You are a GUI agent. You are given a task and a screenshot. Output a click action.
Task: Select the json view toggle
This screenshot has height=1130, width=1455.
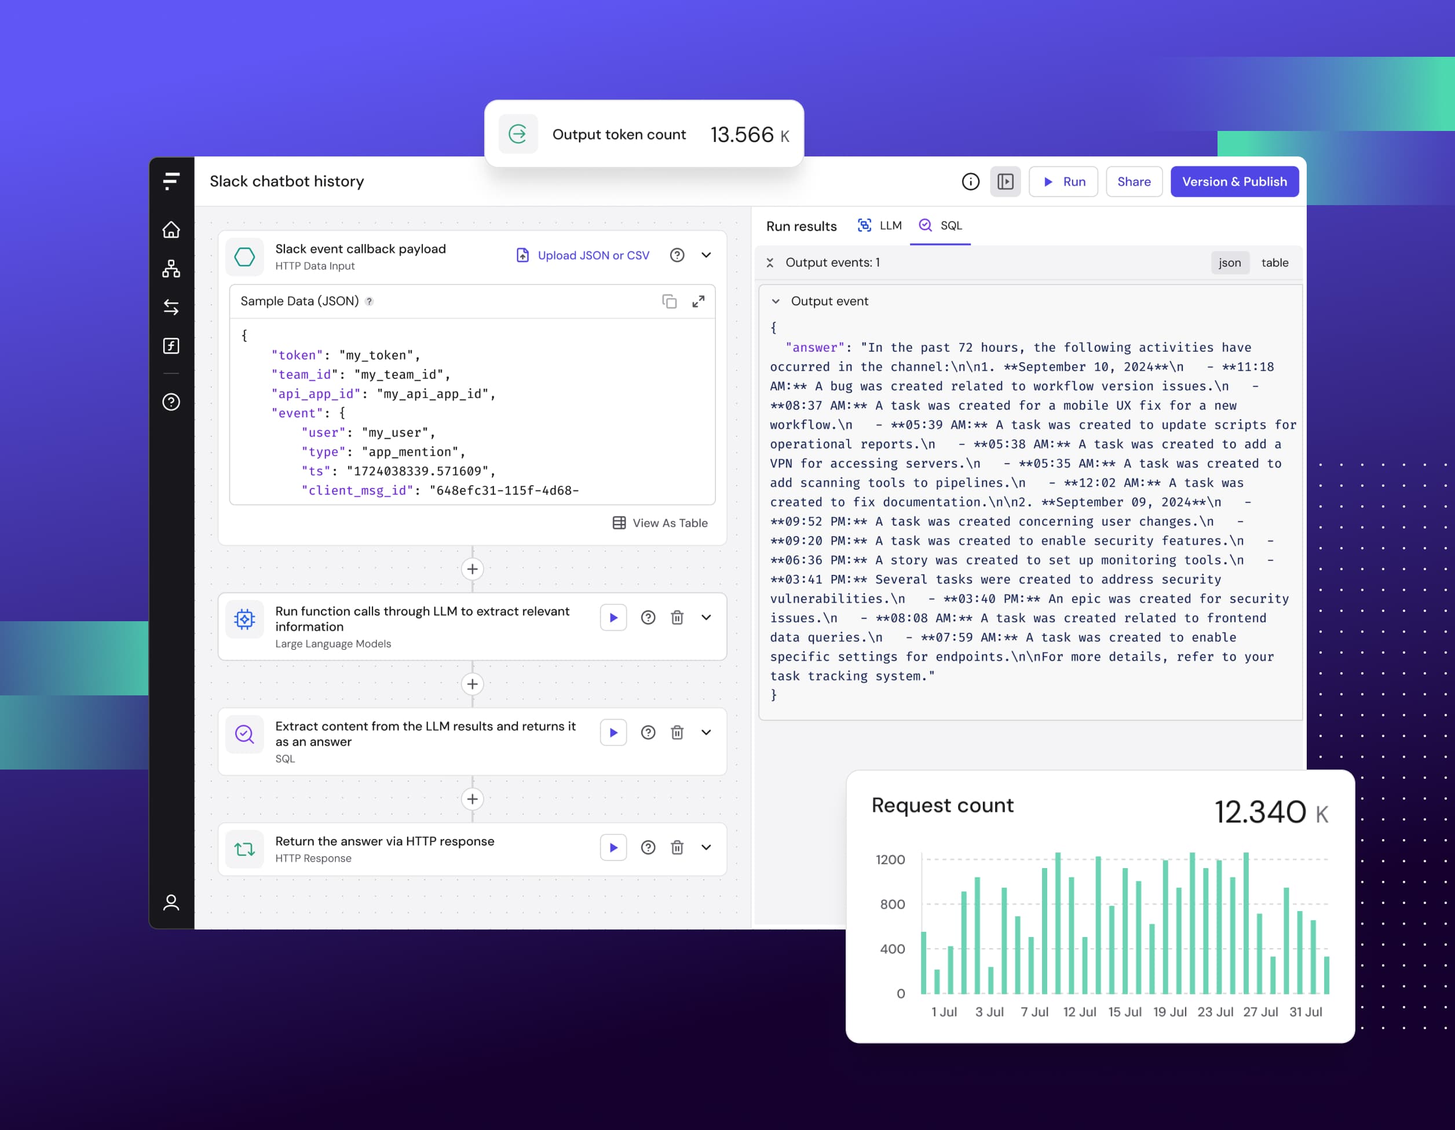pyautogui.click(x=1230, y=263)
